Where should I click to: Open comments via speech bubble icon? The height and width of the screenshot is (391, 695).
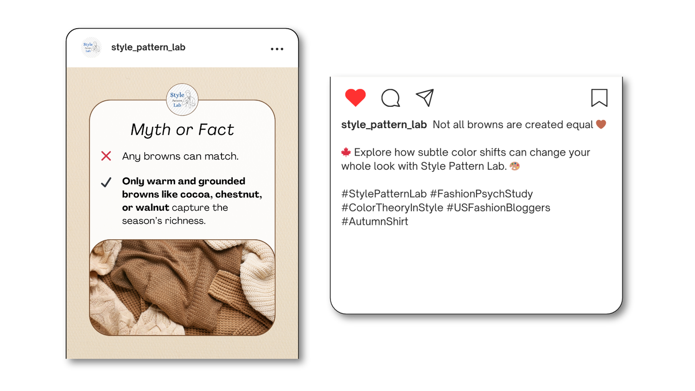click(x=391, y=98)
